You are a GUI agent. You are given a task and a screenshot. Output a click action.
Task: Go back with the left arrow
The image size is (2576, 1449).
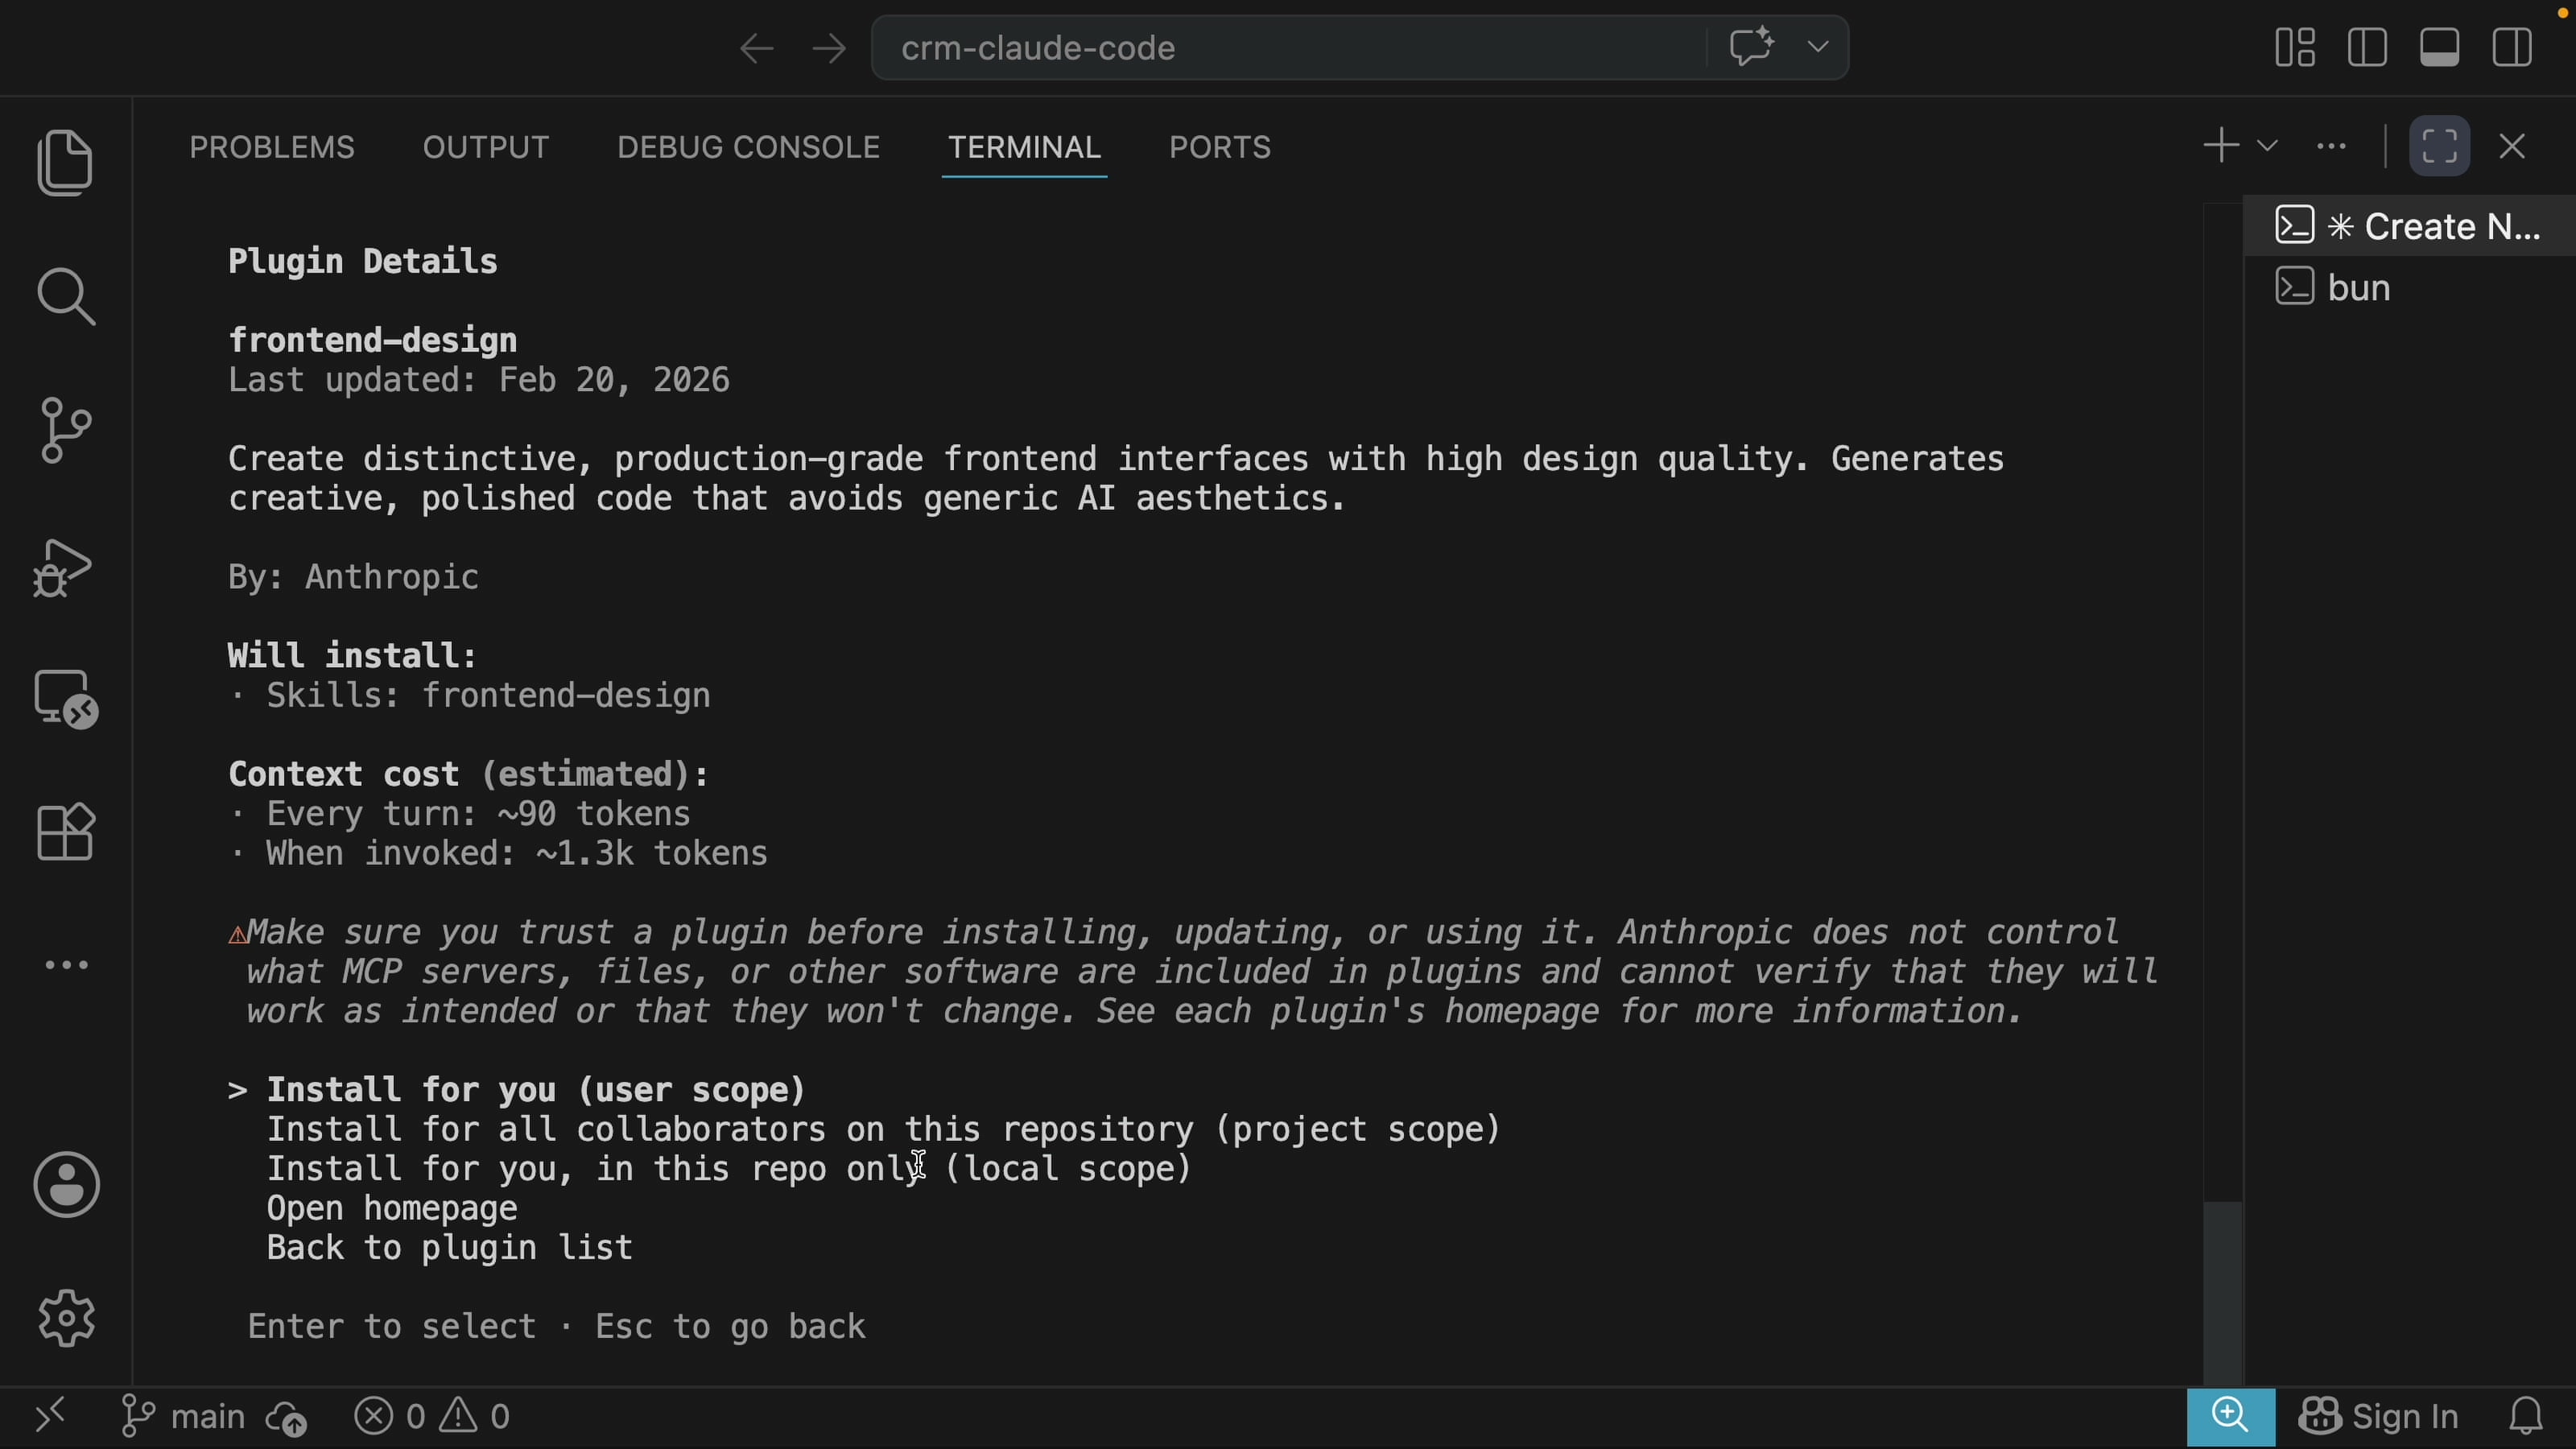pos(756,48)
